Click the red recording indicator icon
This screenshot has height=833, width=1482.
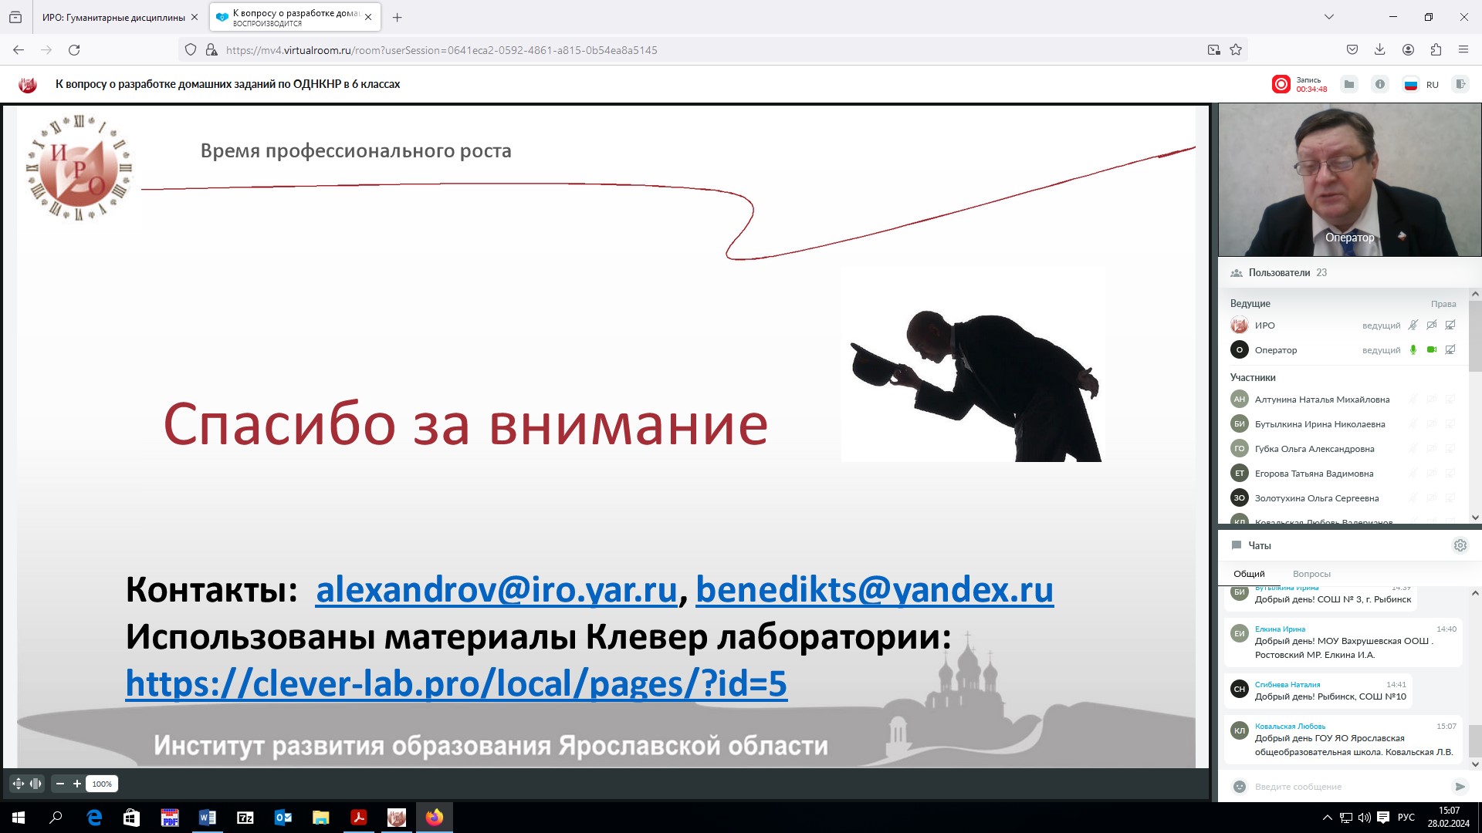pyautogui.click(x=1281, y=84)
